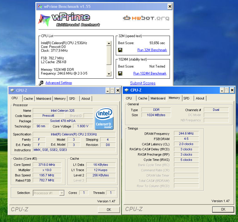This screenshot has width=238, height=222.
Task: Click the up arrow in the CPU List scrollbar
Action: coord(109,43)
